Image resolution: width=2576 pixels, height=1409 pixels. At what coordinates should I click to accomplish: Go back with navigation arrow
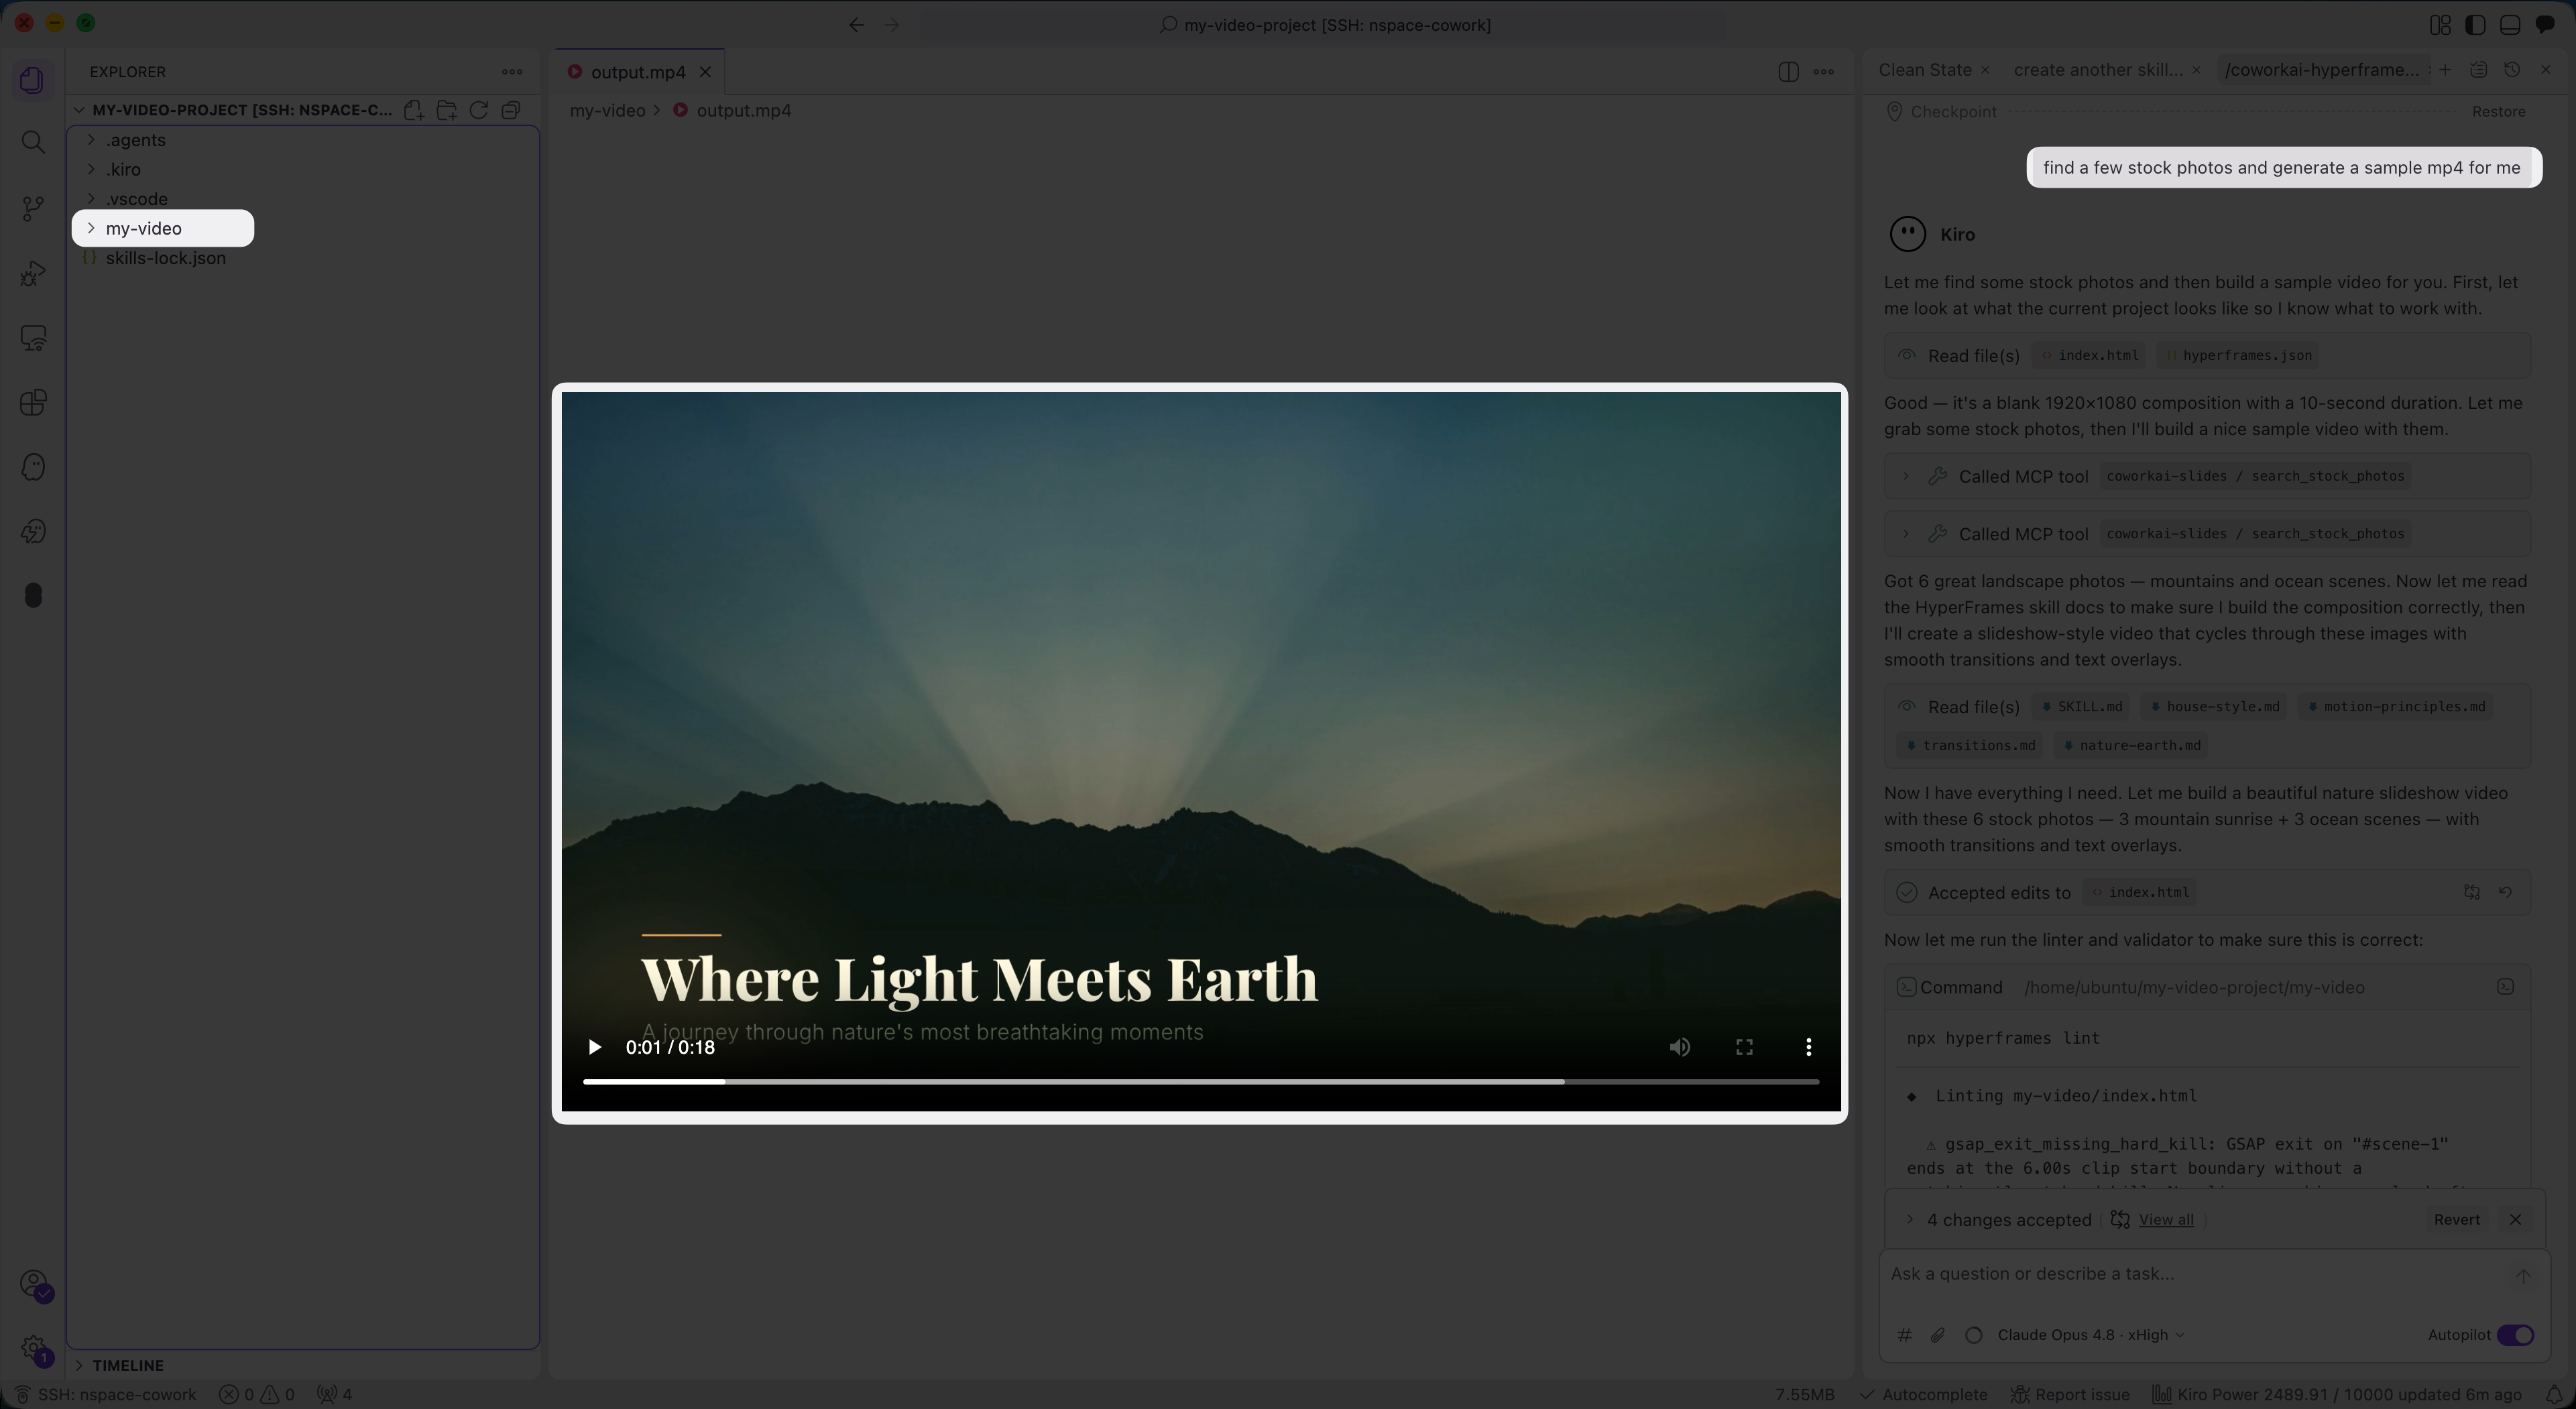coord(856,25)
